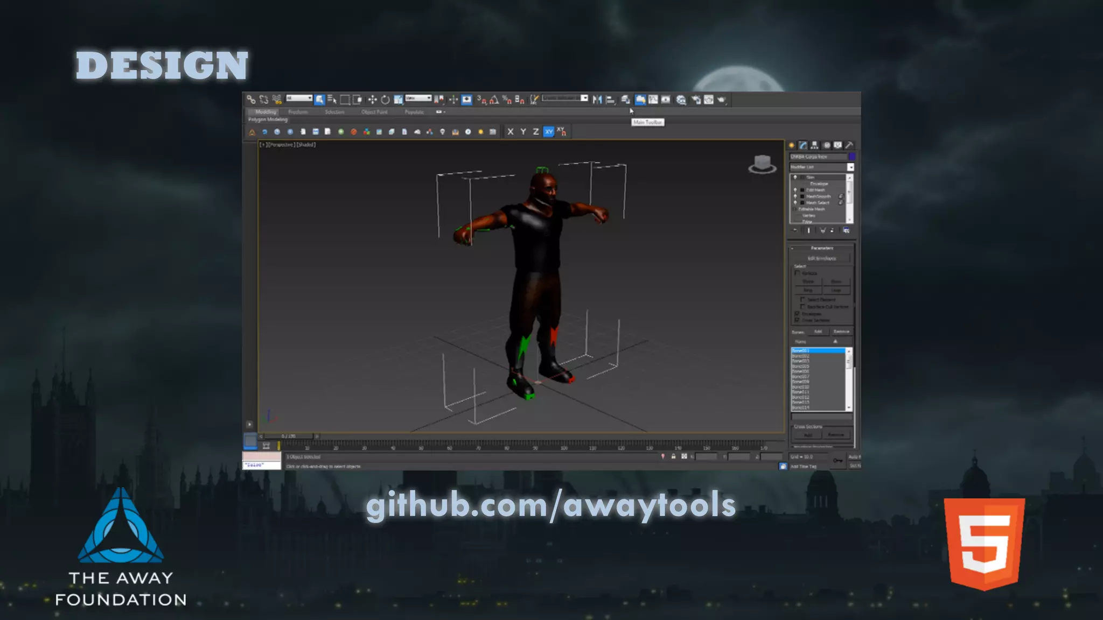This screenshot has width=1103, height=620.
Task: Select Mesh Select in modifier stack
Action: pos(818,203)
